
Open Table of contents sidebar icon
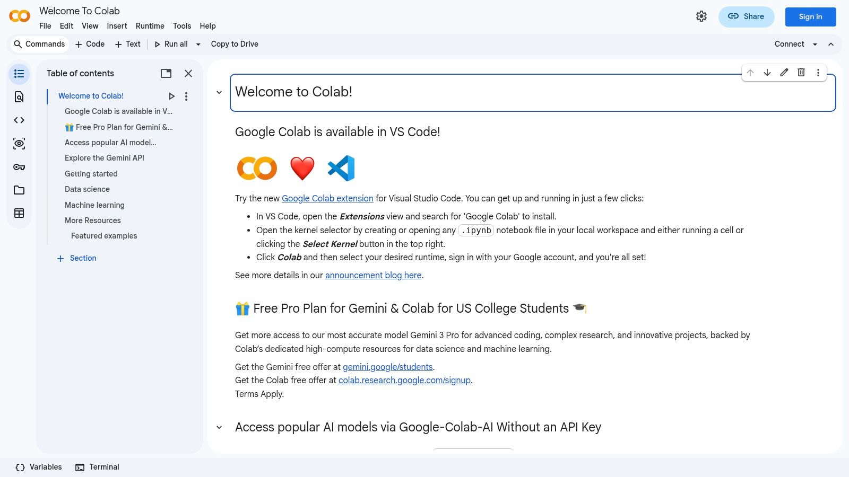(x=19, y=74)
